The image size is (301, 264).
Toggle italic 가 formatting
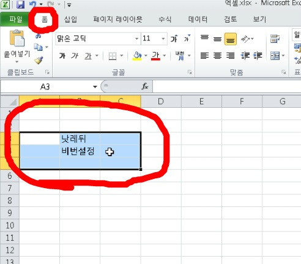(75, 56)
